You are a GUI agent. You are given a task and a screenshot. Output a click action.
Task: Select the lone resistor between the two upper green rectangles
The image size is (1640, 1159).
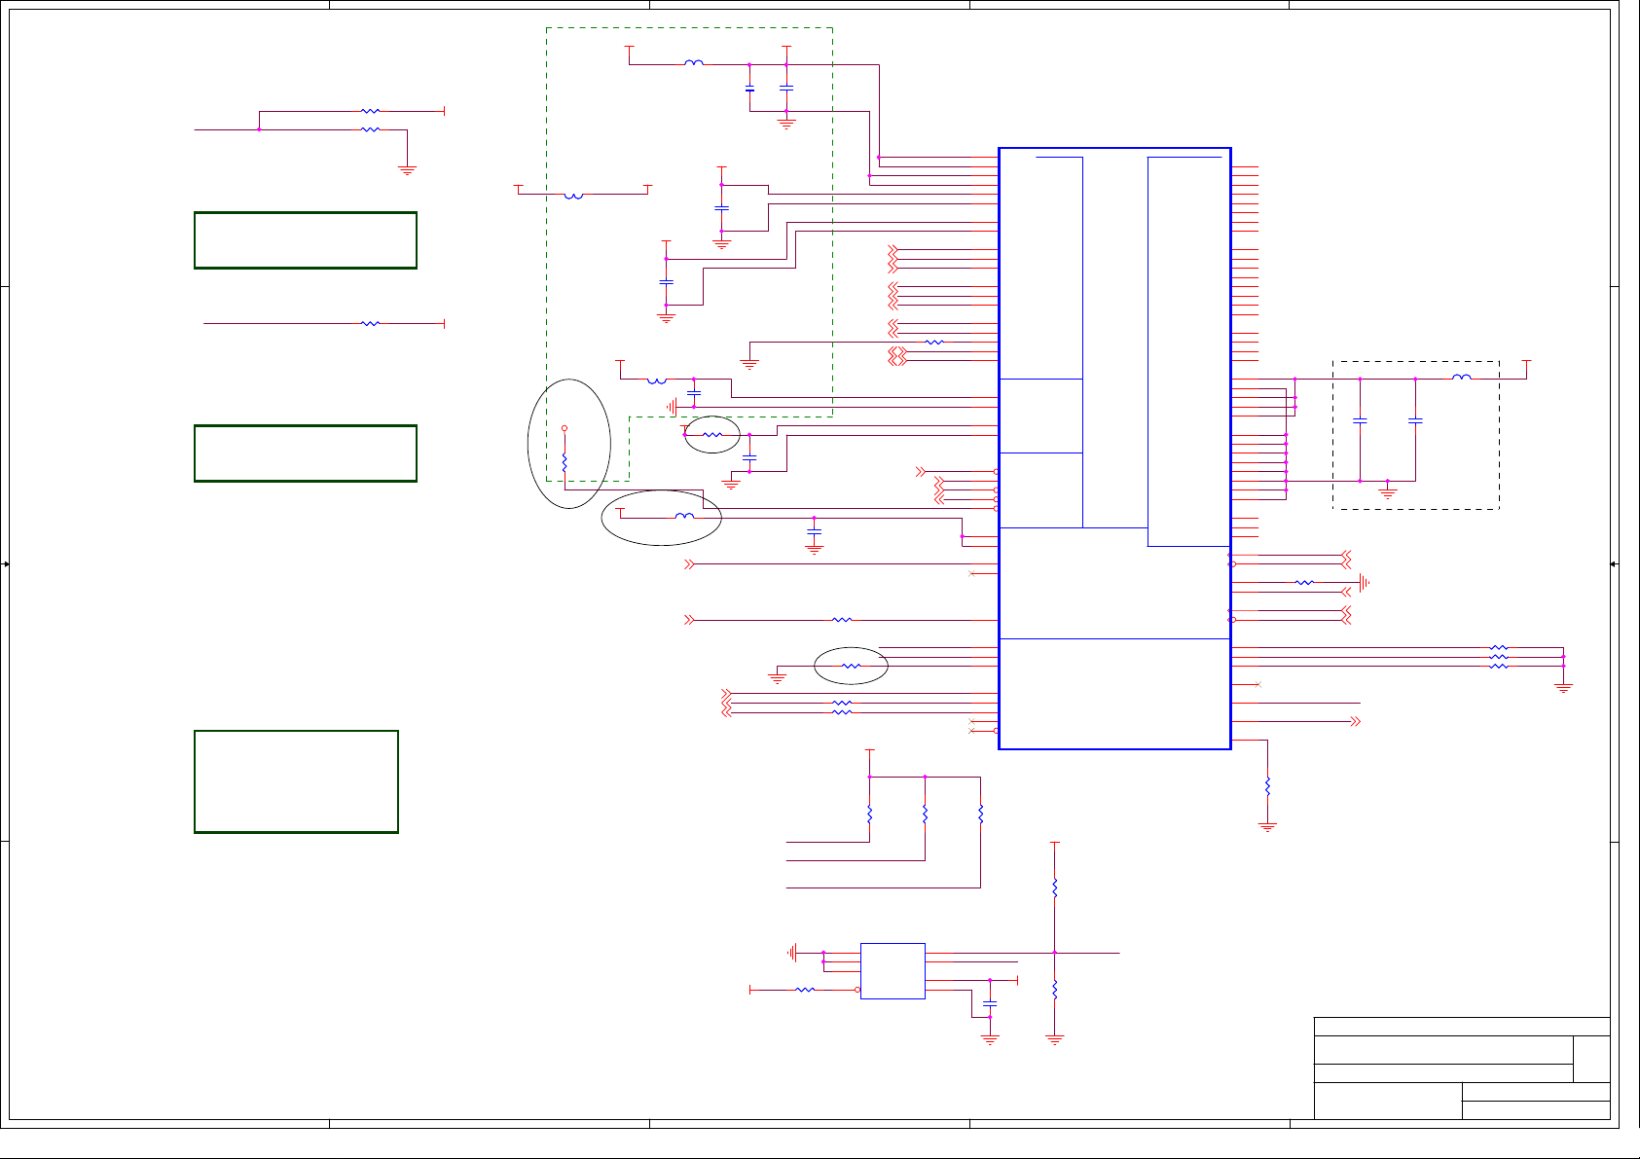point(370,323)
